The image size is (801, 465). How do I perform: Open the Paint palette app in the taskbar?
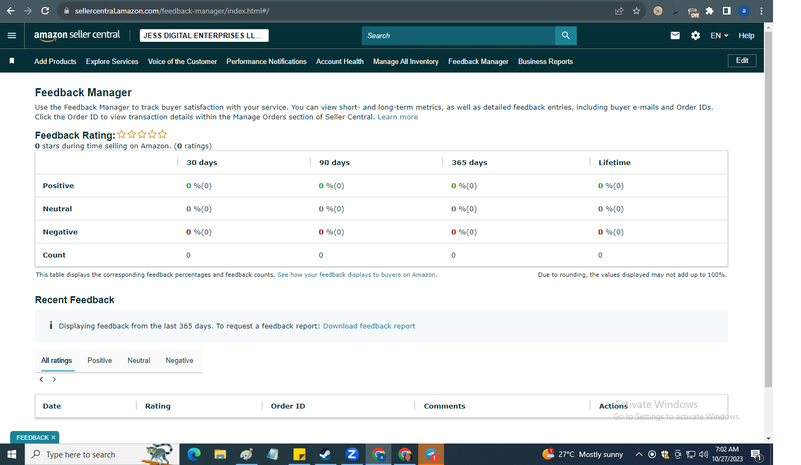point(246,454)
